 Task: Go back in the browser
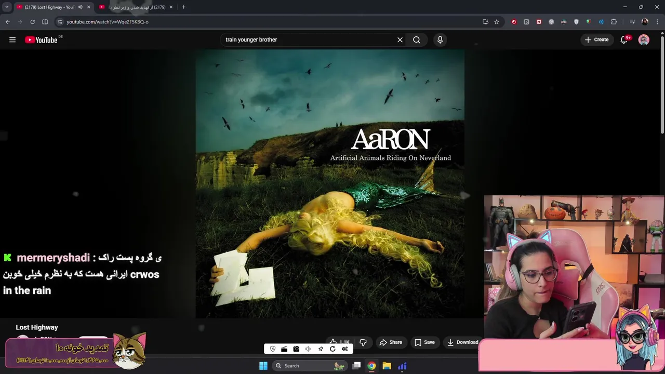[7, 22]
